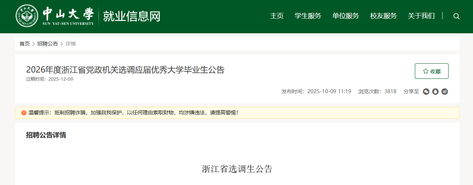Screen dimensions: 473x185
Task: Click the orange warning exclamation icon
Action: click(x=24, y=112)
